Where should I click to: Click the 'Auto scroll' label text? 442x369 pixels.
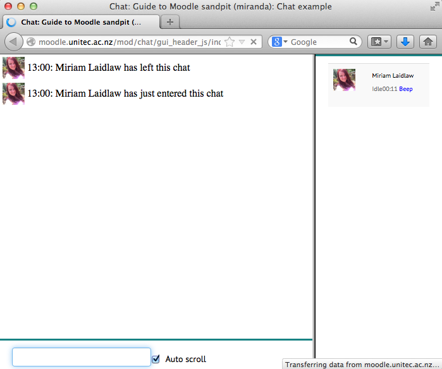186,359
